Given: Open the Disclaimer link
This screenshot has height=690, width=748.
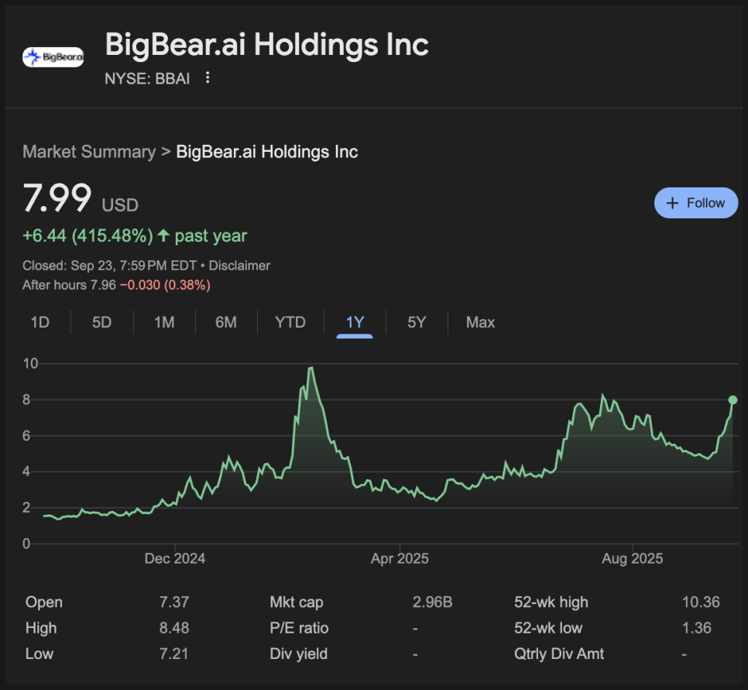Looking at the screenshot, I should [239, 266].
